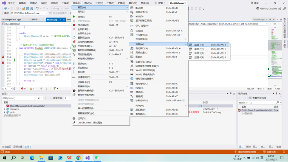Image resolution: width=288 pixels, height=162 pixels.
Task: Toggle pin on Call Stack panel header
Action: 277,94
